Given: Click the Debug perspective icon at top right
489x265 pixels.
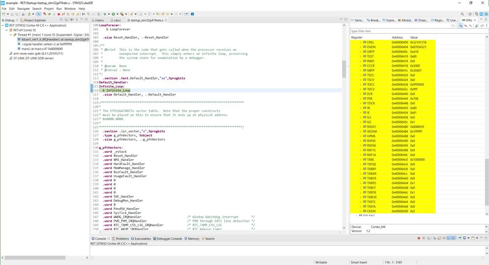Looking at the screenshot, I should tap(486, 14).
